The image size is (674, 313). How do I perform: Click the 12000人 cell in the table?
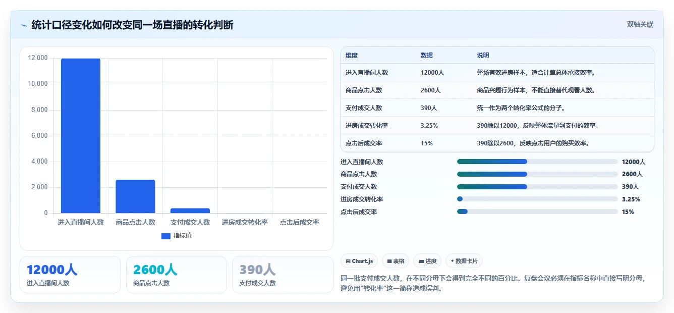(432, 73)
